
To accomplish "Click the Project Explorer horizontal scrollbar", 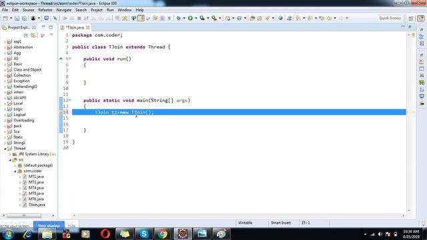I will click(x=24, y=216).
